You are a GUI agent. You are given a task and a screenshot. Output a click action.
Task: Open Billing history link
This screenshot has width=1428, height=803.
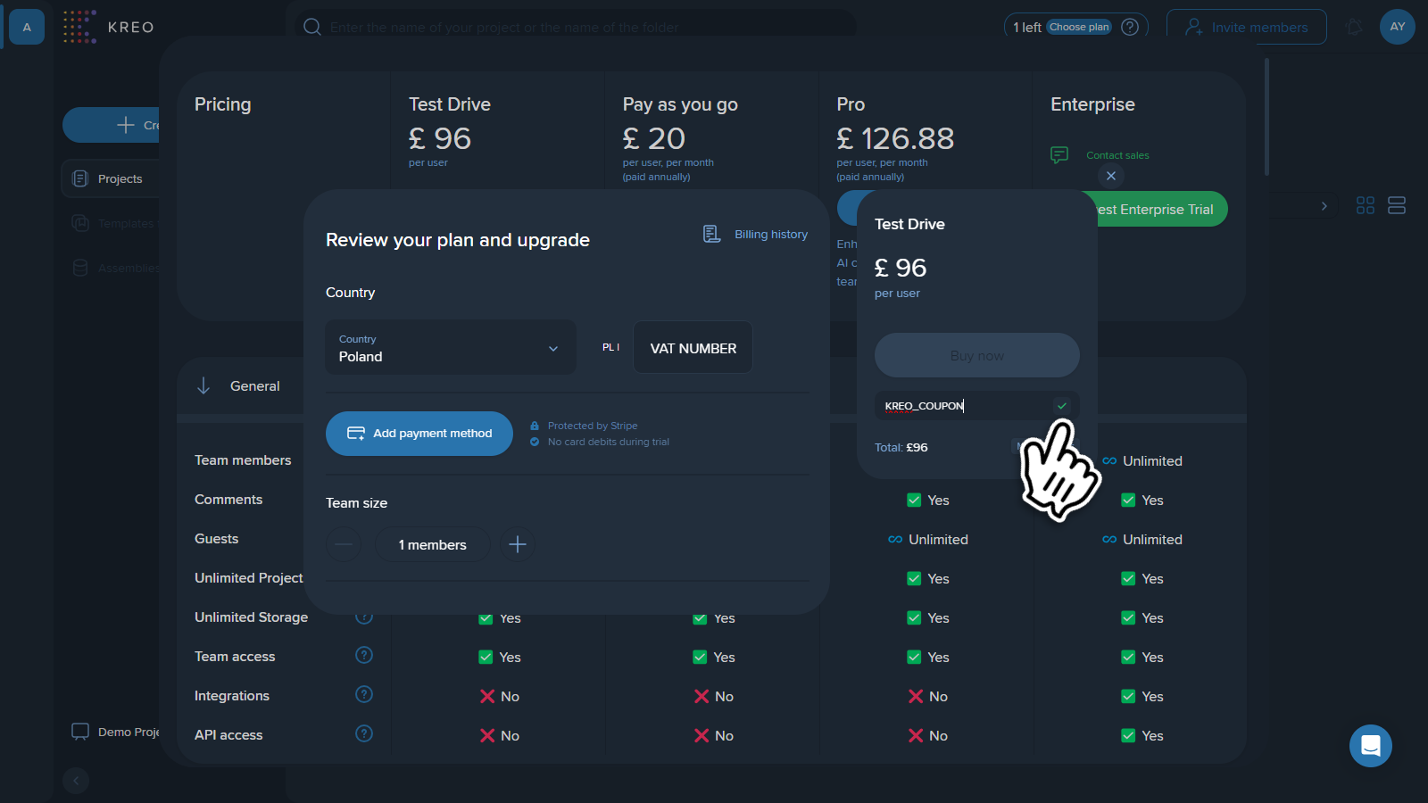(771, 234)
